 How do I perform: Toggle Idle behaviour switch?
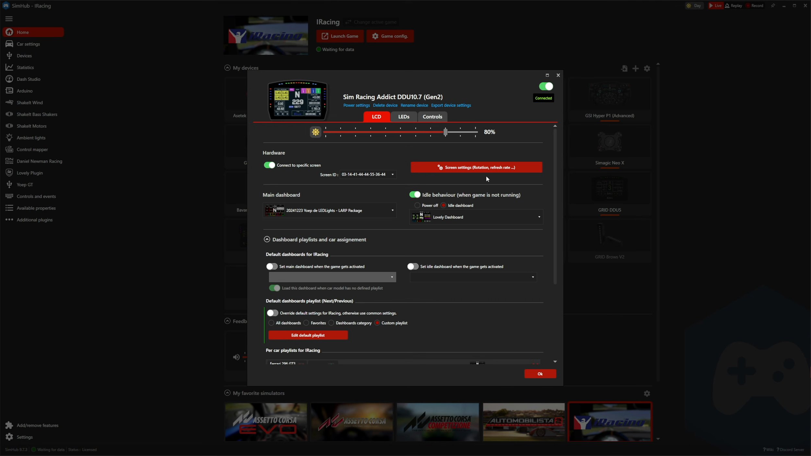(415, 195)
